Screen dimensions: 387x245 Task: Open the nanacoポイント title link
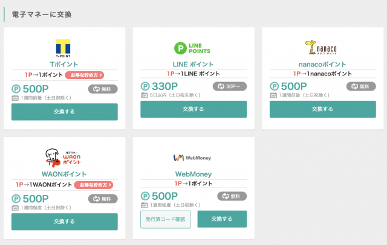pyautogui.click(x=322, y=64)
